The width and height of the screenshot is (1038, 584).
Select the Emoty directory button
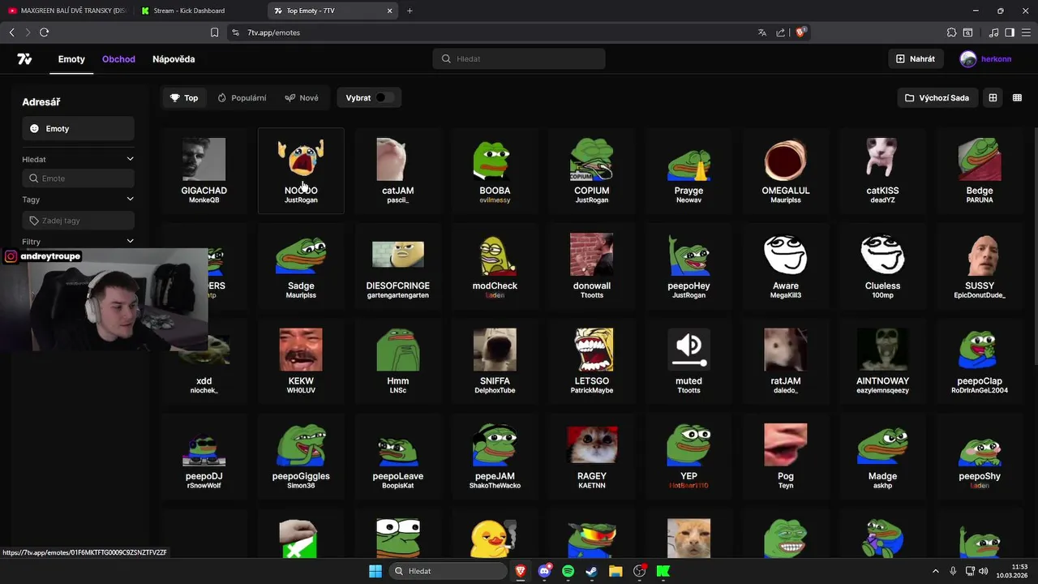coord(78,129)
